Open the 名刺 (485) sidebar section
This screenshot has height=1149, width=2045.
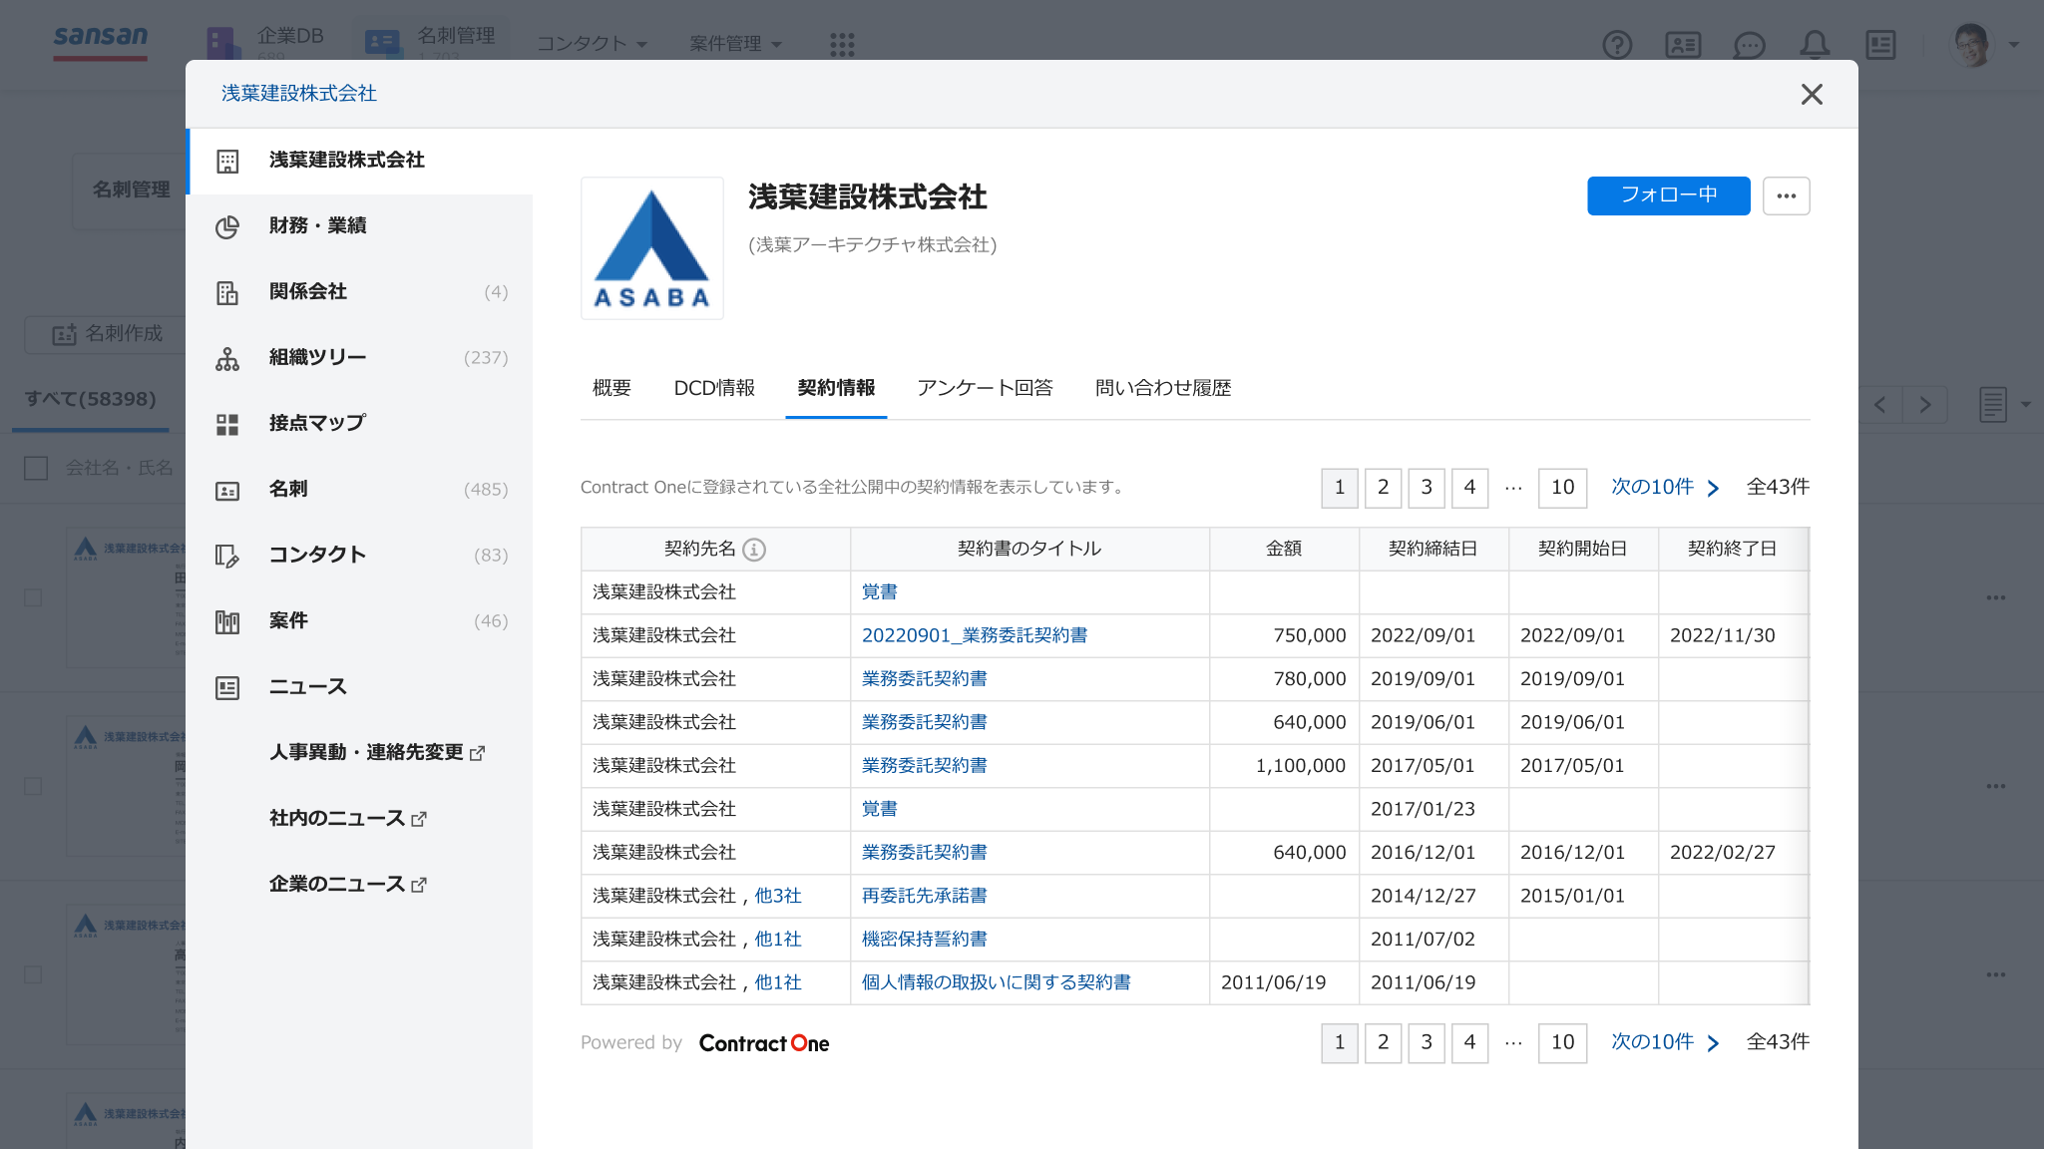pos(289,489)
